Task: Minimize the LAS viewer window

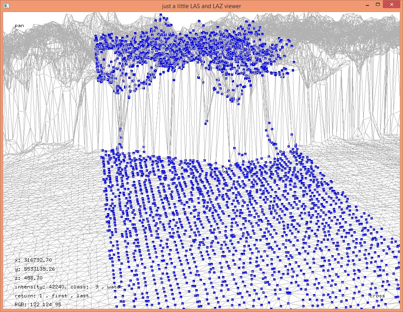Action: coord(366,5)
